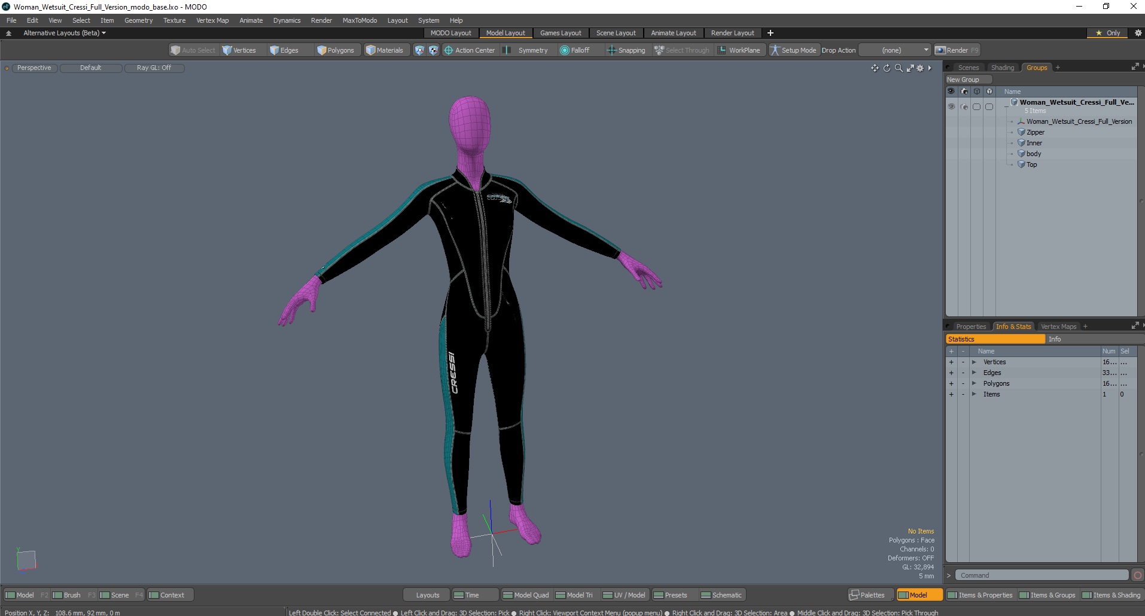This screenshot has width=1145, height=616.
Task: Click the red record circle beside Command
Action: click(1138, 575)
